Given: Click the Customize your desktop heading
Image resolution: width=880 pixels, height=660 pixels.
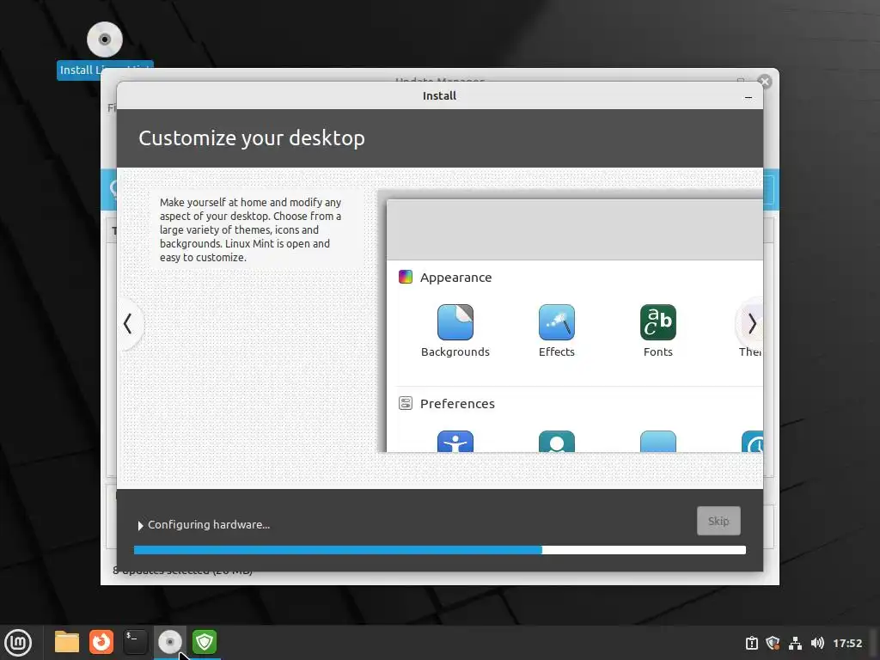Looking at the screenshot, I should click(x=252, y=138).
